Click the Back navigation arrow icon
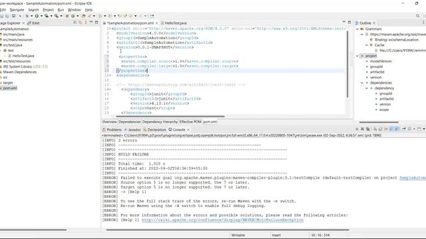This screenshot has height=239, width=426. (130, 16)
